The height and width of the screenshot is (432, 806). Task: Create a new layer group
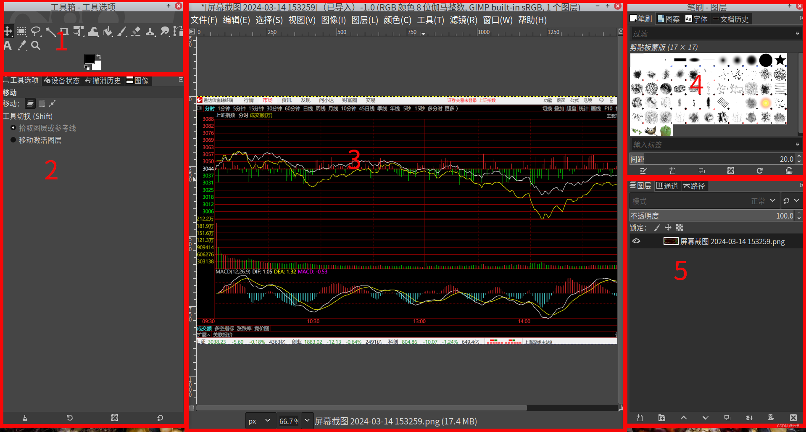[661, 418]
